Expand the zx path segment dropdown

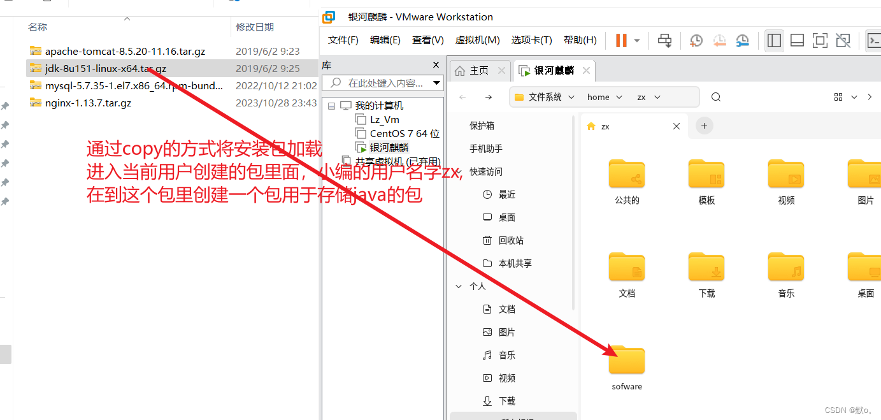[x=657, y=97]
